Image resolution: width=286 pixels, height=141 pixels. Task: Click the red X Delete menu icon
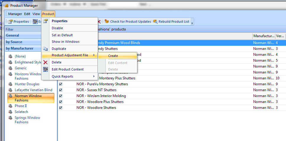click(45, 63)
